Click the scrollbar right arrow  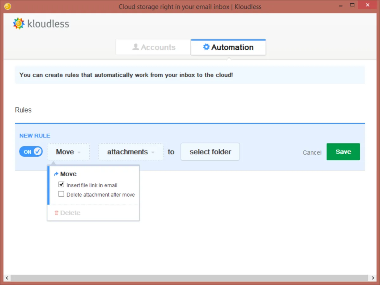pos(372,278)
